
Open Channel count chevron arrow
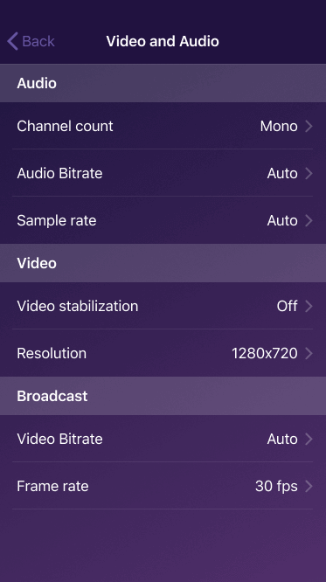(x=309, y=126)
